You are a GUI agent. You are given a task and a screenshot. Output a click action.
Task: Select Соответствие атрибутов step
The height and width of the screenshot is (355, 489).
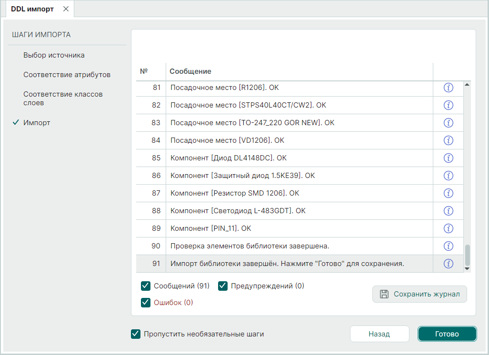pyautogui.click(x=67, y=75)
